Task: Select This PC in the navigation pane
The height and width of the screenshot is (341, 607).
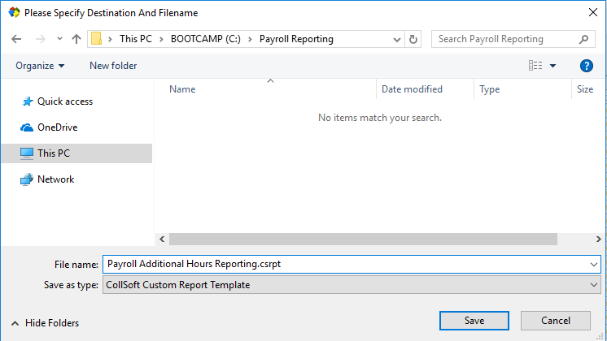Action: [x=54, y=153]
